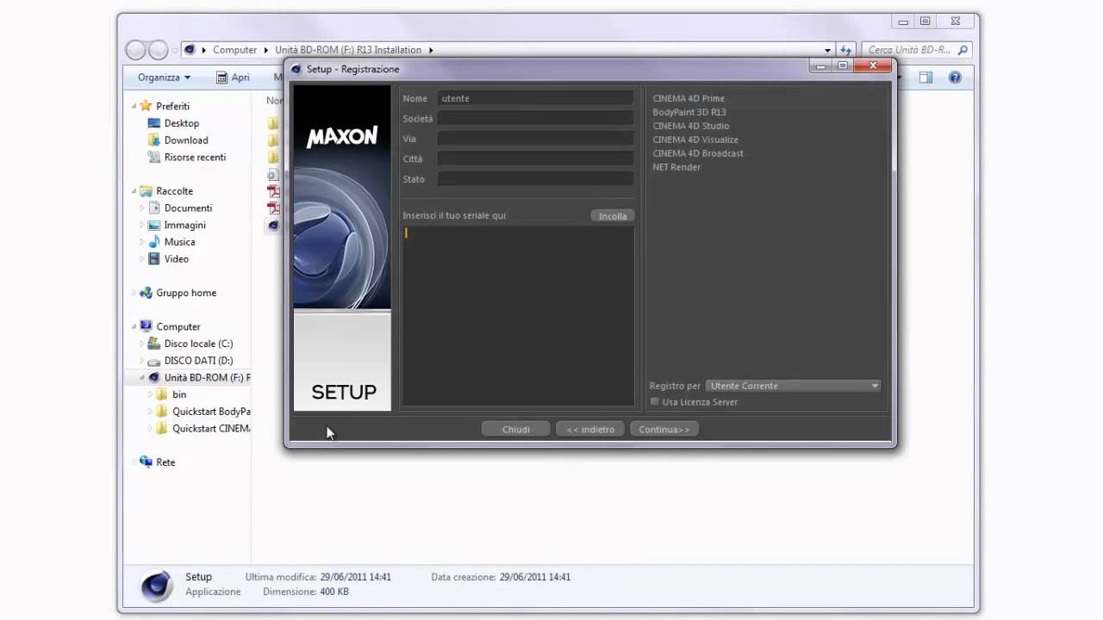Open the Desktop folder in Preferiti
Viewport: 1103px width, 620px height.
click(181, 123)
